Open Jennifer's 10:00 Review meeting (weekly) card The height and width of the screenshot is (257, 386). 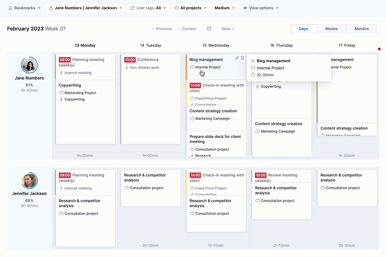pos(281,176)
